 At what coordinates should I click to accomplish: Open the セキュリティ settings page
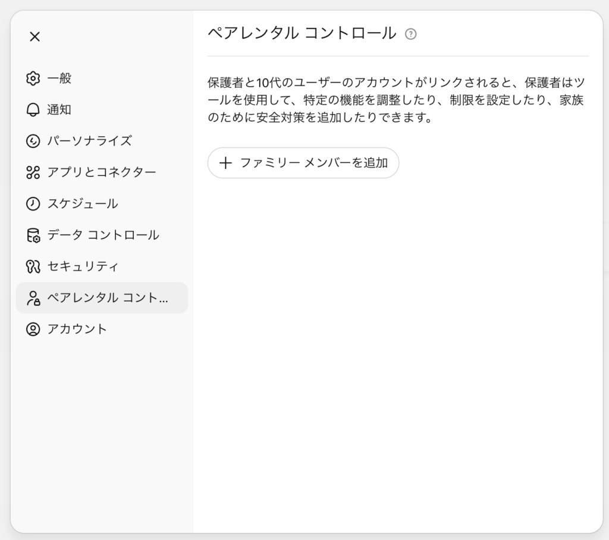click(x=83, y=266)
